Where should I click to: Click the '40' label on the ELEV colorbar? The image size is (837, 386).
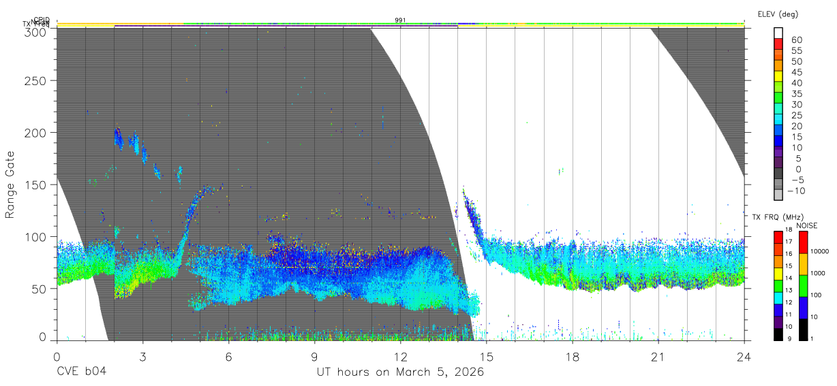797,83
